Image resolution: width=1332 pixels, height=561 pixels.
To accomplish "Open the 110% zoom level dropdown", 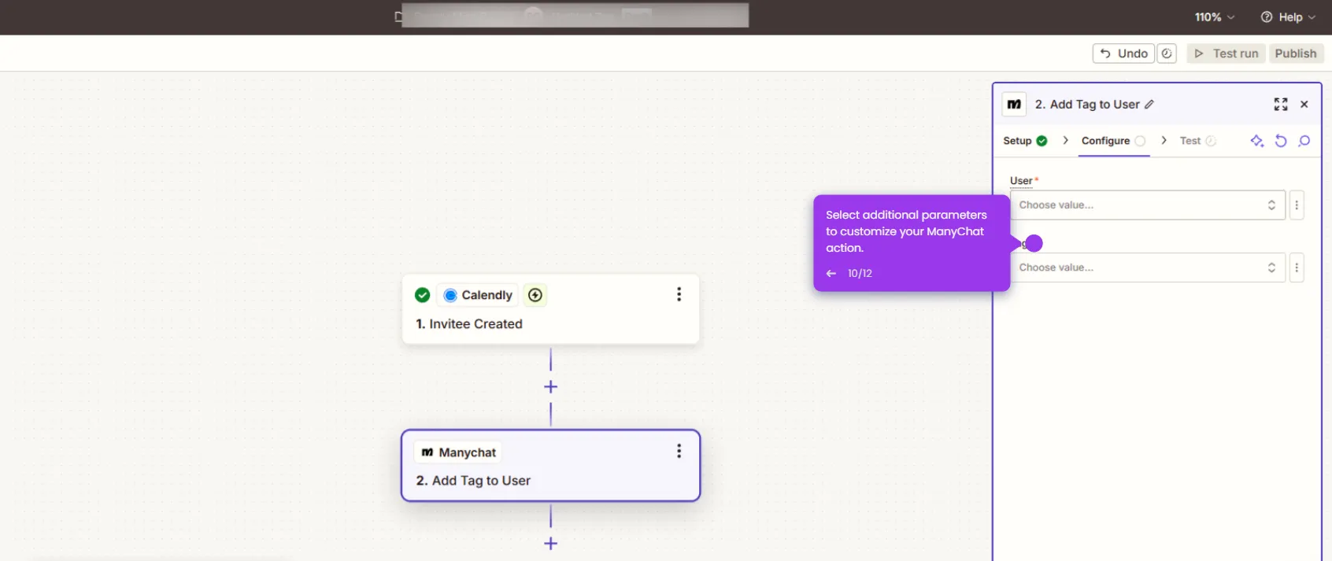I will click(x=1215, y=17).
